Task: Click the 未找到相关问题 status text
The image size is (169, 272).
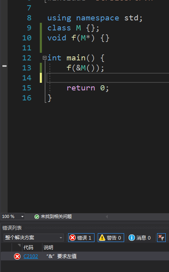Action: [56, 217]
